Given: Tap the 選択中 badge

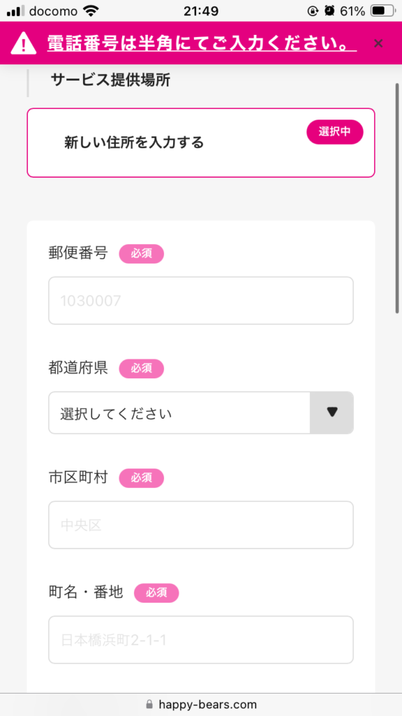Looking at the screenshot, I should (x=334, y=132).
